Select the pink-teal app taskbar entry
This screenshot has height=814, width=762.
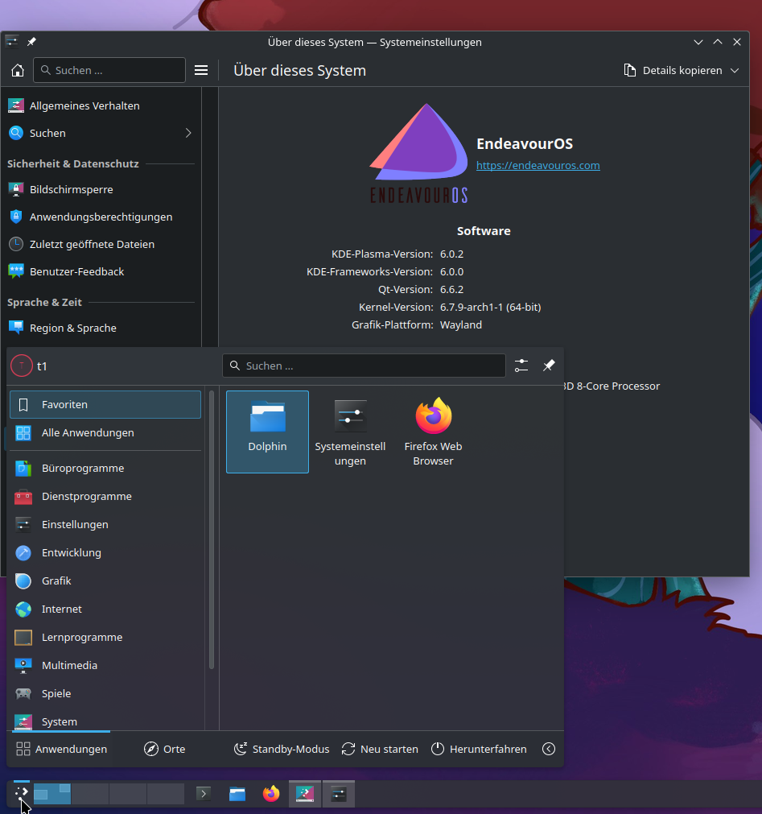pos(305,794)
